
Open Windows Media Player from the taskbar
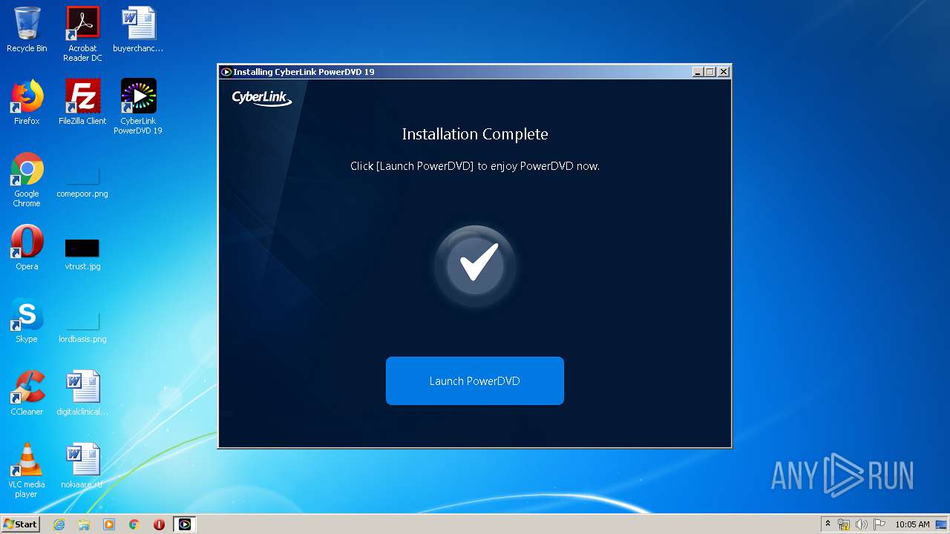point(109,524)
